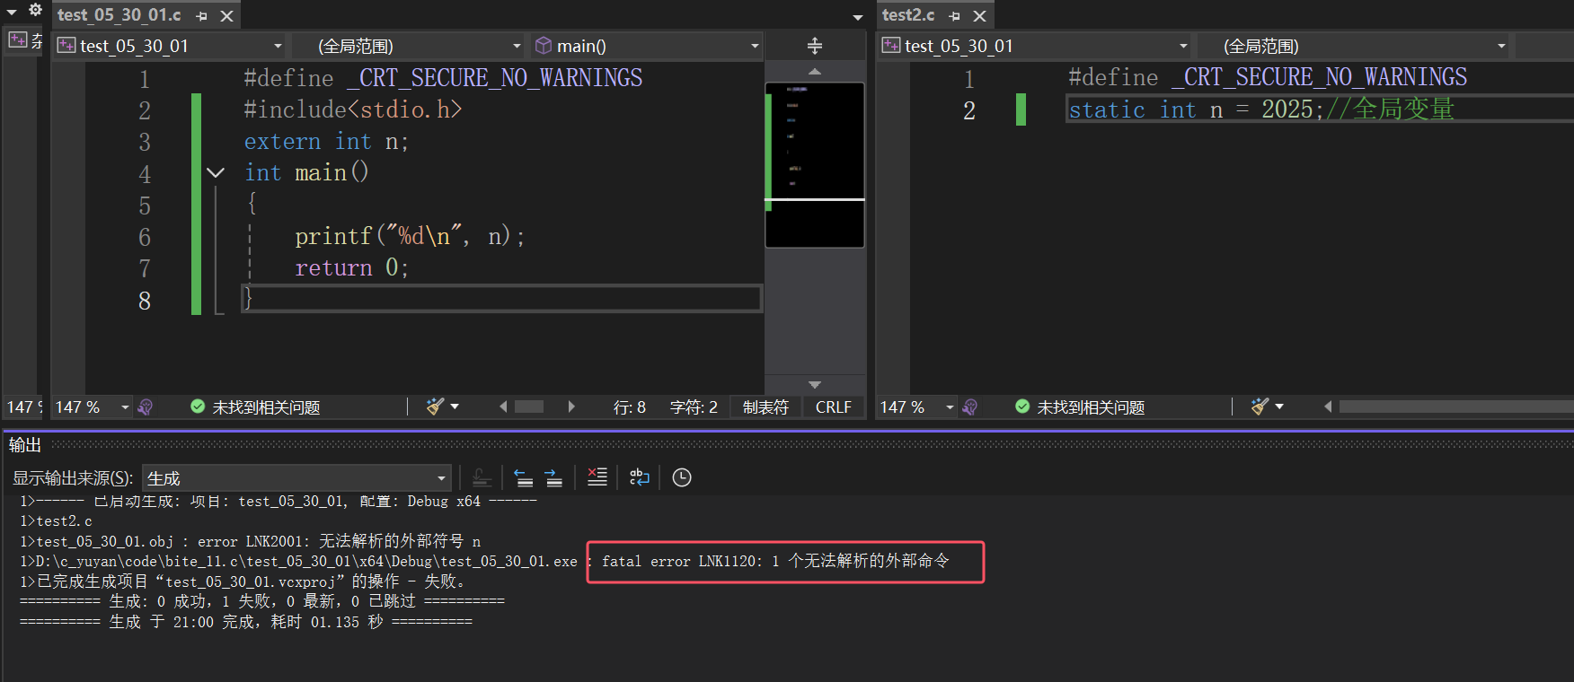Click the test2.c horizontal scrollbar track
The width and height of the screenshot is (1574, 682).
point(1456,407)
